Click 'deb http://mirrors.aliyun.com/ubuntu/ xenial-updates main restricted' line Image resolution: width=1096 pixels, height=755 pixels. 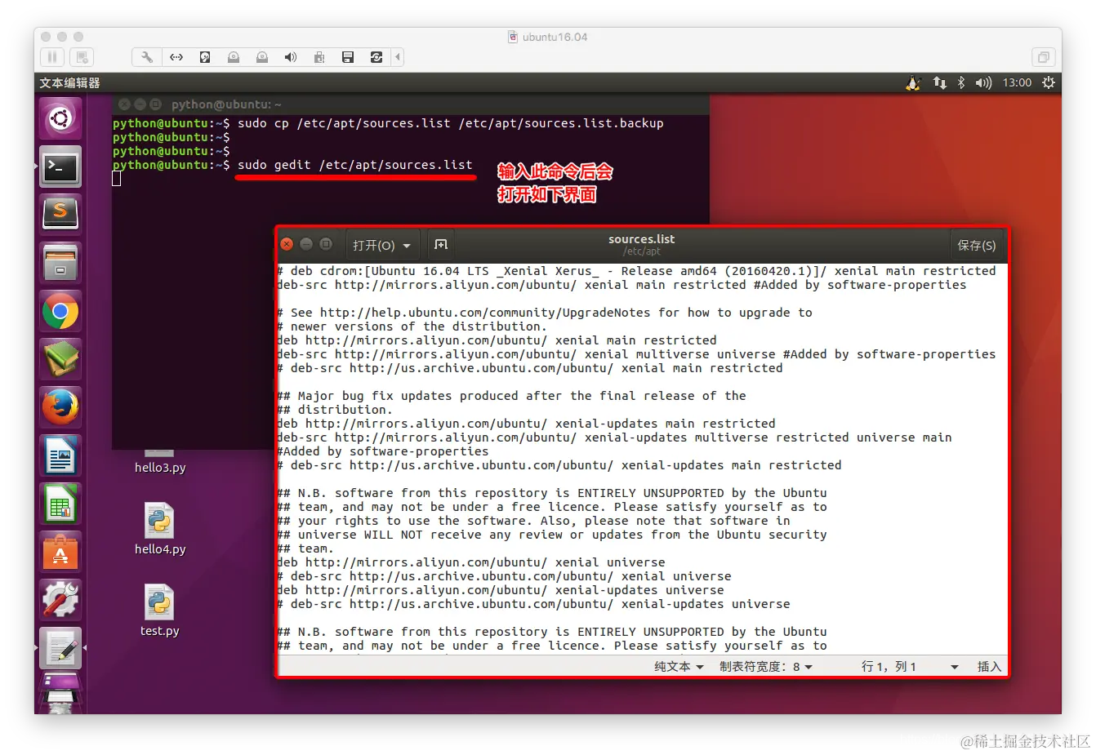(526, 424)
